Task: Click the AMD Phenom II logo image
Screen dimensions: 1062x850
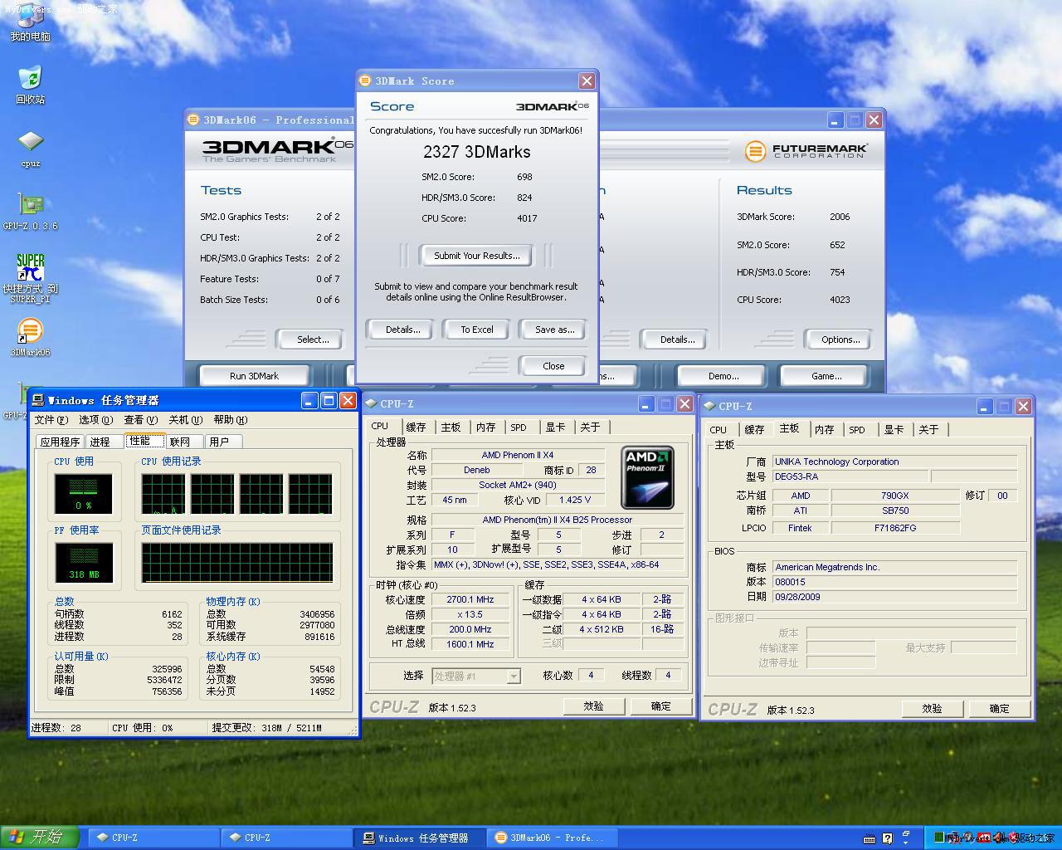Action: click(647, 477)
